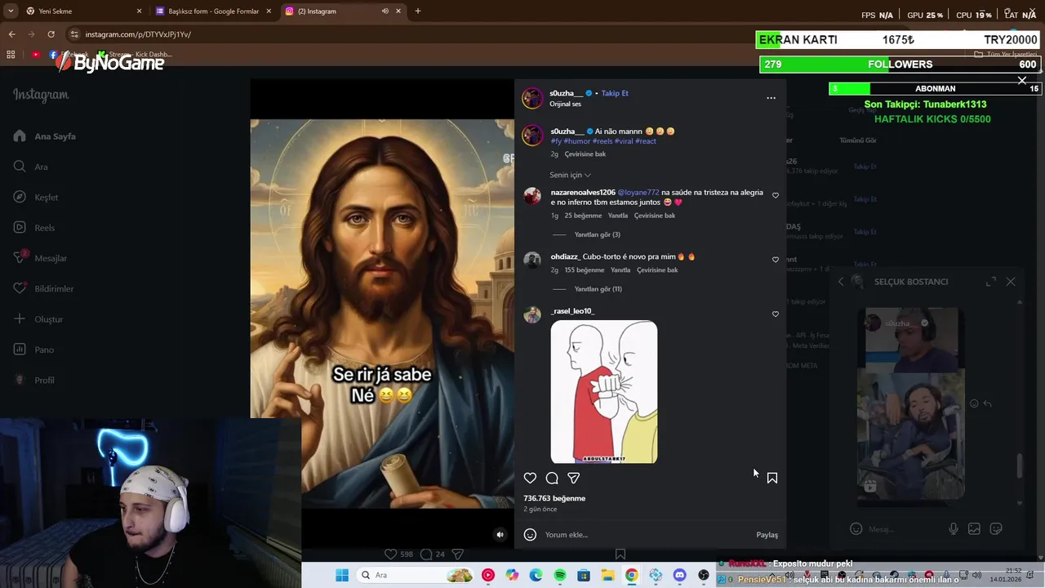Close the SELÇUK BOSTANCI chat window
Image resolution: width=1045 pixels, height=588 pixels.
(x=1011, y=282)
